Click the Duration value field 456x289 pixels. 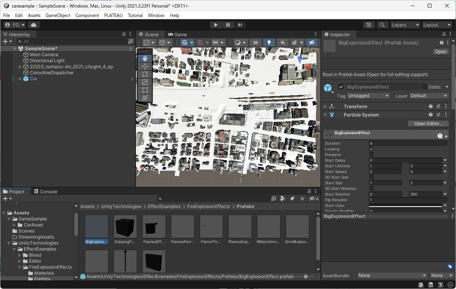[408, 144]
